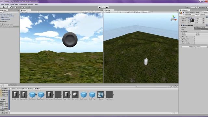Click the Add Component button
This screenshot has height=117, width=208.
[x=194, y=47]
